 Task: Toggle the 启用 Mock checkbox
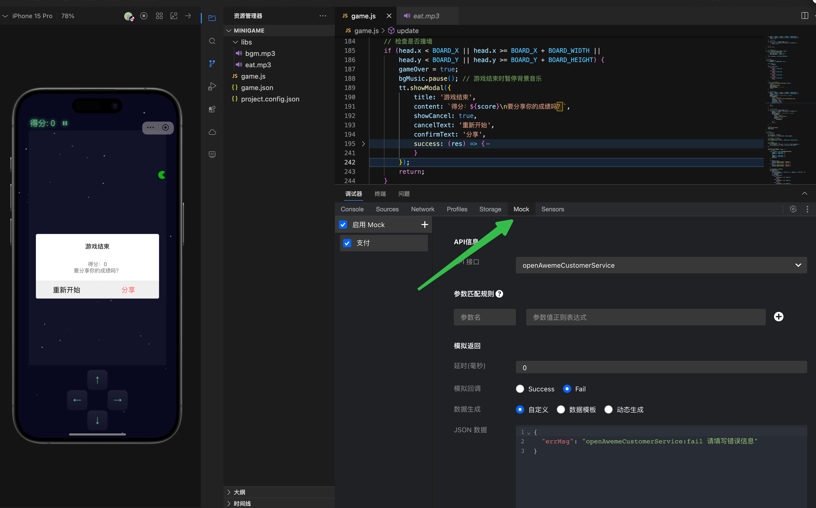click(x=343, y=225)
